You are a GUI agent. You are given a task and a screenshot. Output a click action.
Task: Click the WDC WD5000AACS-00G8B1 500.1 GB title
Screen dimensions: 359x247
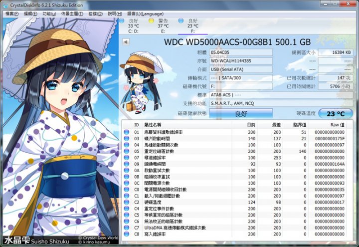tap(237, 42)
